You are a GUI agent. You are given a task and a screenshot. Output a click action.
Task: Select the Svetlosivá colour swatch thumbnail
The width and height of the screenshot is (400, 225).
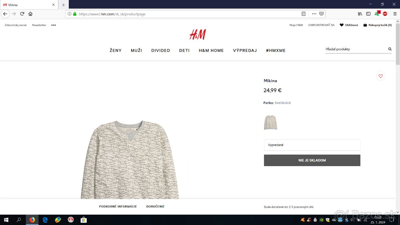pyautogui.click(x=271, y=122)
